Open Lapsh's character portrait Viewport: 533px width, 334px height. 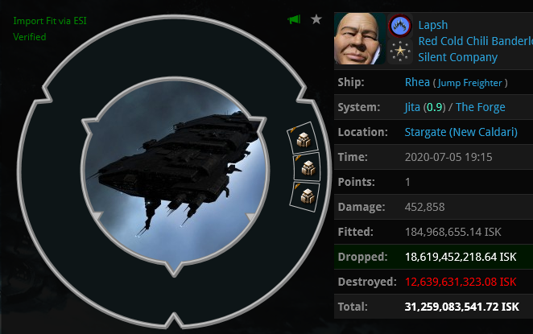(360, 39)
